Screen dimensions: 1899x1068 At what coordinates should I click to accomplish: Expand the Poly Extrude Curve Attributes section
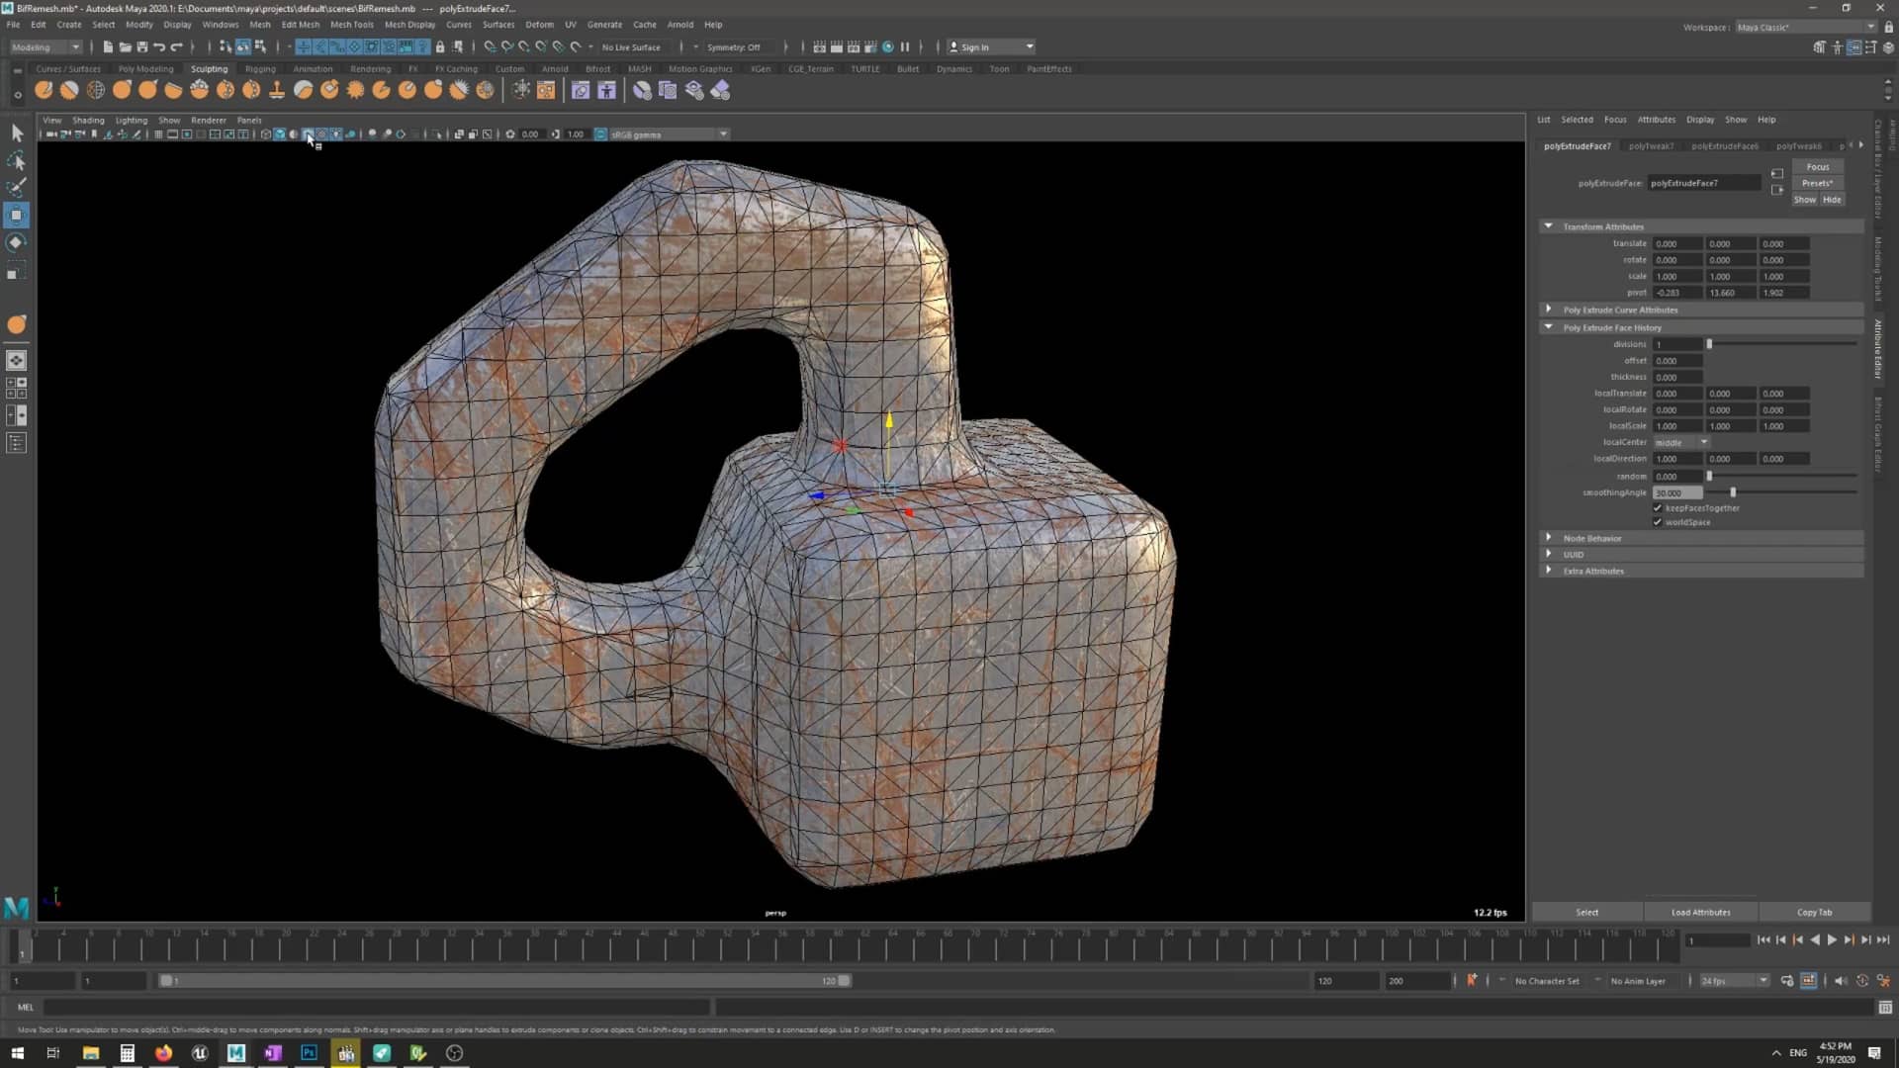coord(1549,309)
